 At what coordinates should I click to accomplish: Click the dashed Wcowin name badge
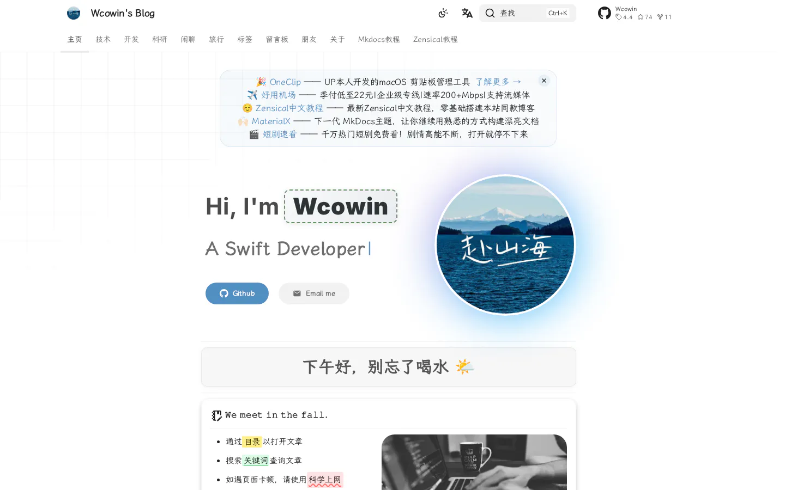tap(341, 206)
